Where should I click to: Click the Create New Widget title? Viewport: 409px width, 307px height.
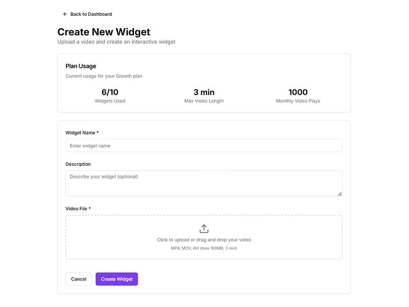point(104,32)
